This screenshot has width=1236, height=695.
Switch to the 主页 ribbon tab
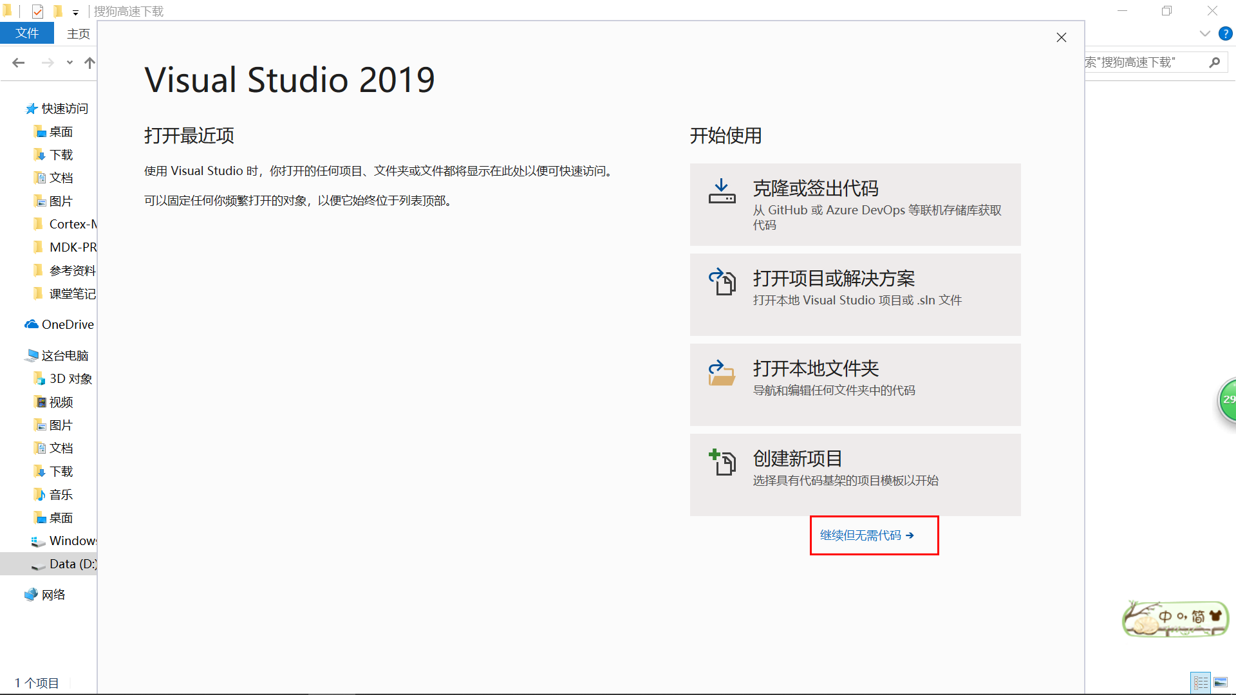point(78,33)
